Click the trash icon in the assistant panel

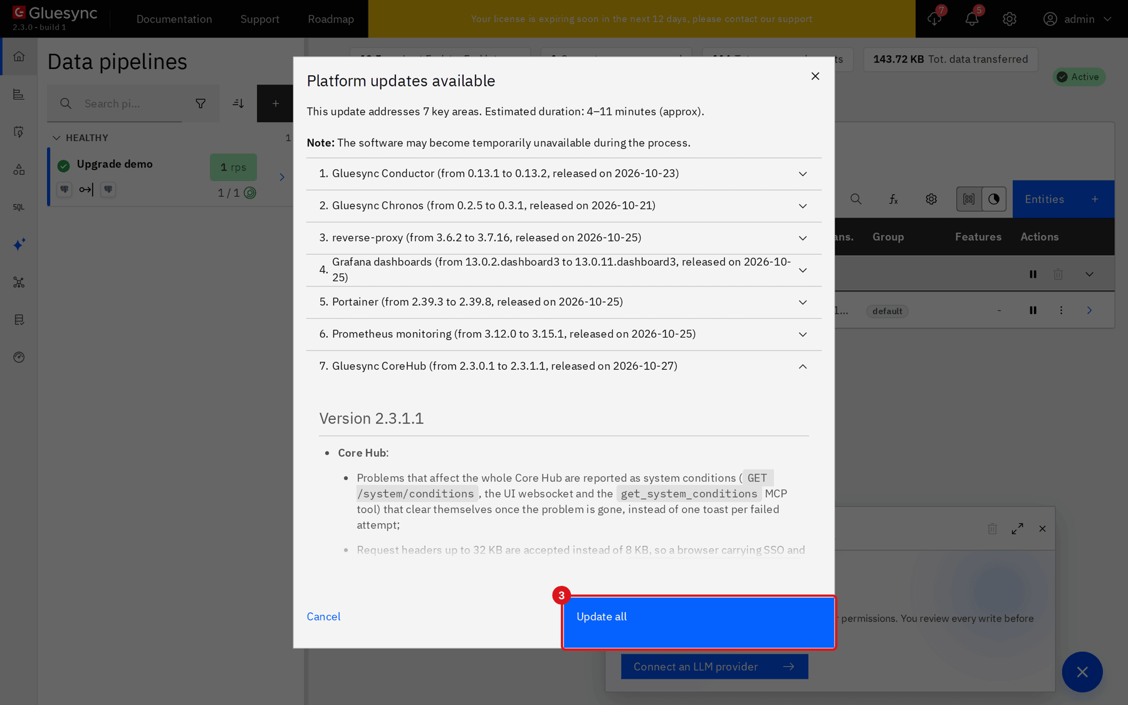(993, 529)
